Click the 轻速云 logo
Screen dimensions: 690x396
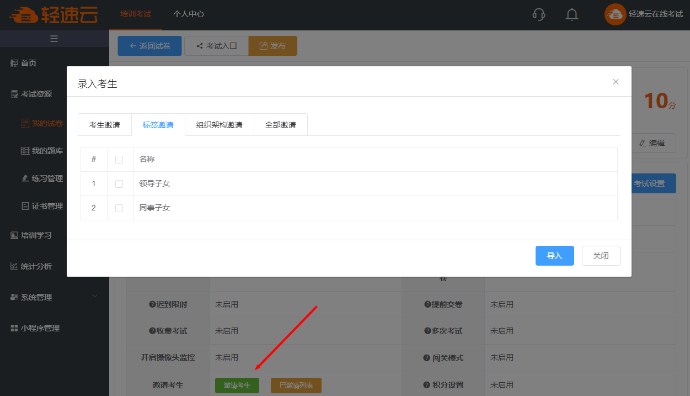click(x=54, y=15)
